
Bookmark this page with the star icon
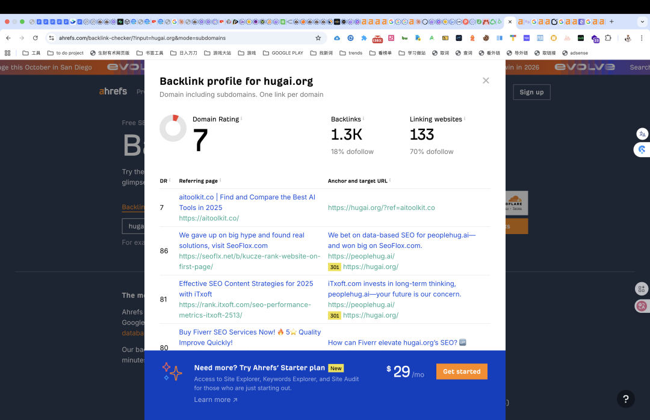[318, 38]
